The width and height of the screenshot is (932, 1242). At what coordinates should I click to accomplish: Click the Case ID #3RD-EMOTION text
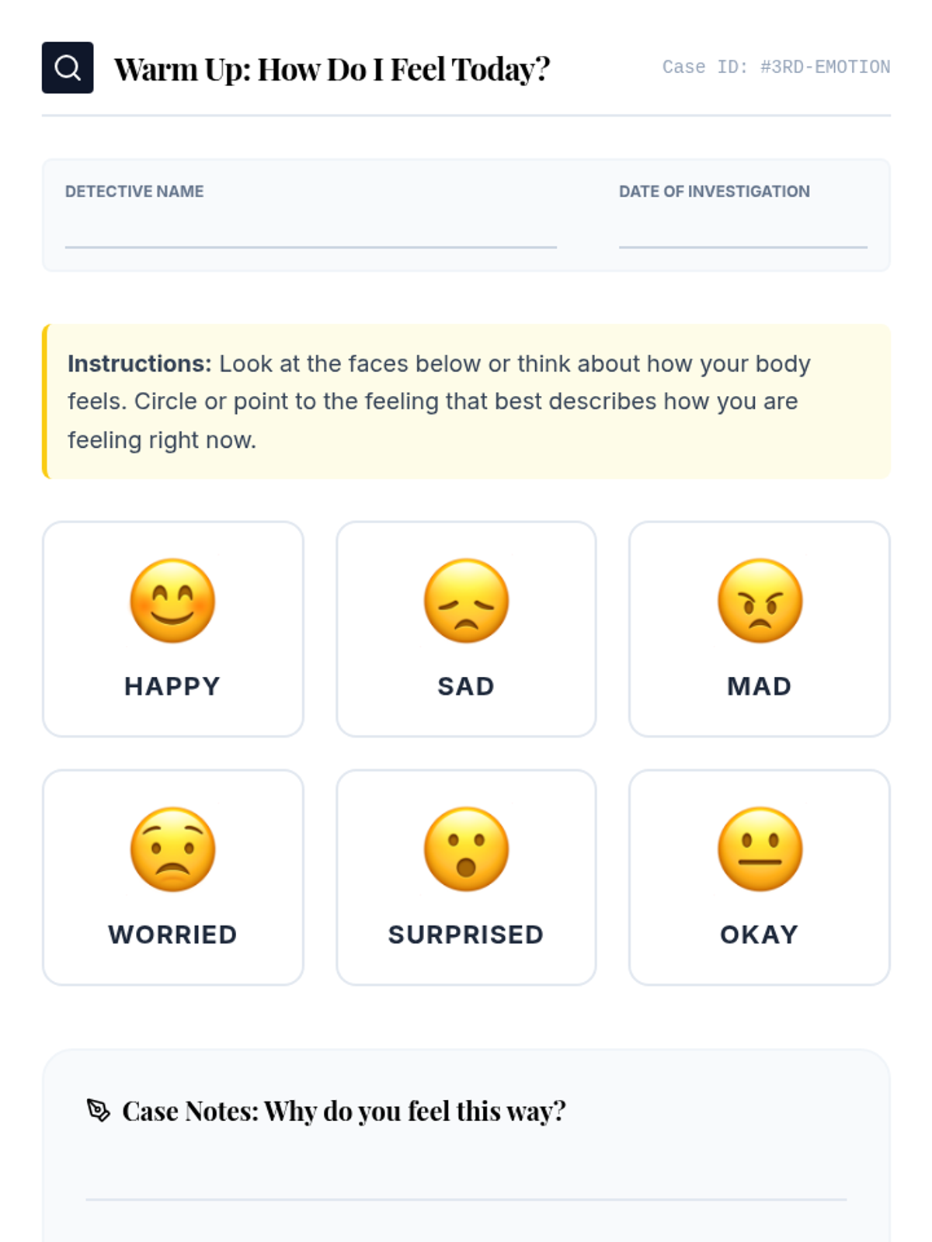[x=776, y=68]
